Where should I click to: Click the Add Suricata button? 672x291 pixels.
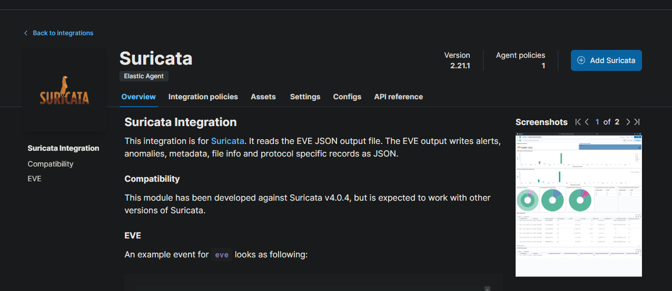pyautogui.click(x=606, y=60)
